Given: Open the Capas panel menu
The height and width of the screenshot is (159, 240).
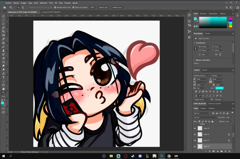Looking at the screenshot, I should tap(233, 108).
